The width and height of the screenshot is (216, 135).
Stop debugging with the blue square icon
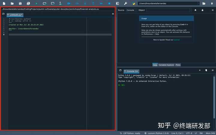(109, 3)
